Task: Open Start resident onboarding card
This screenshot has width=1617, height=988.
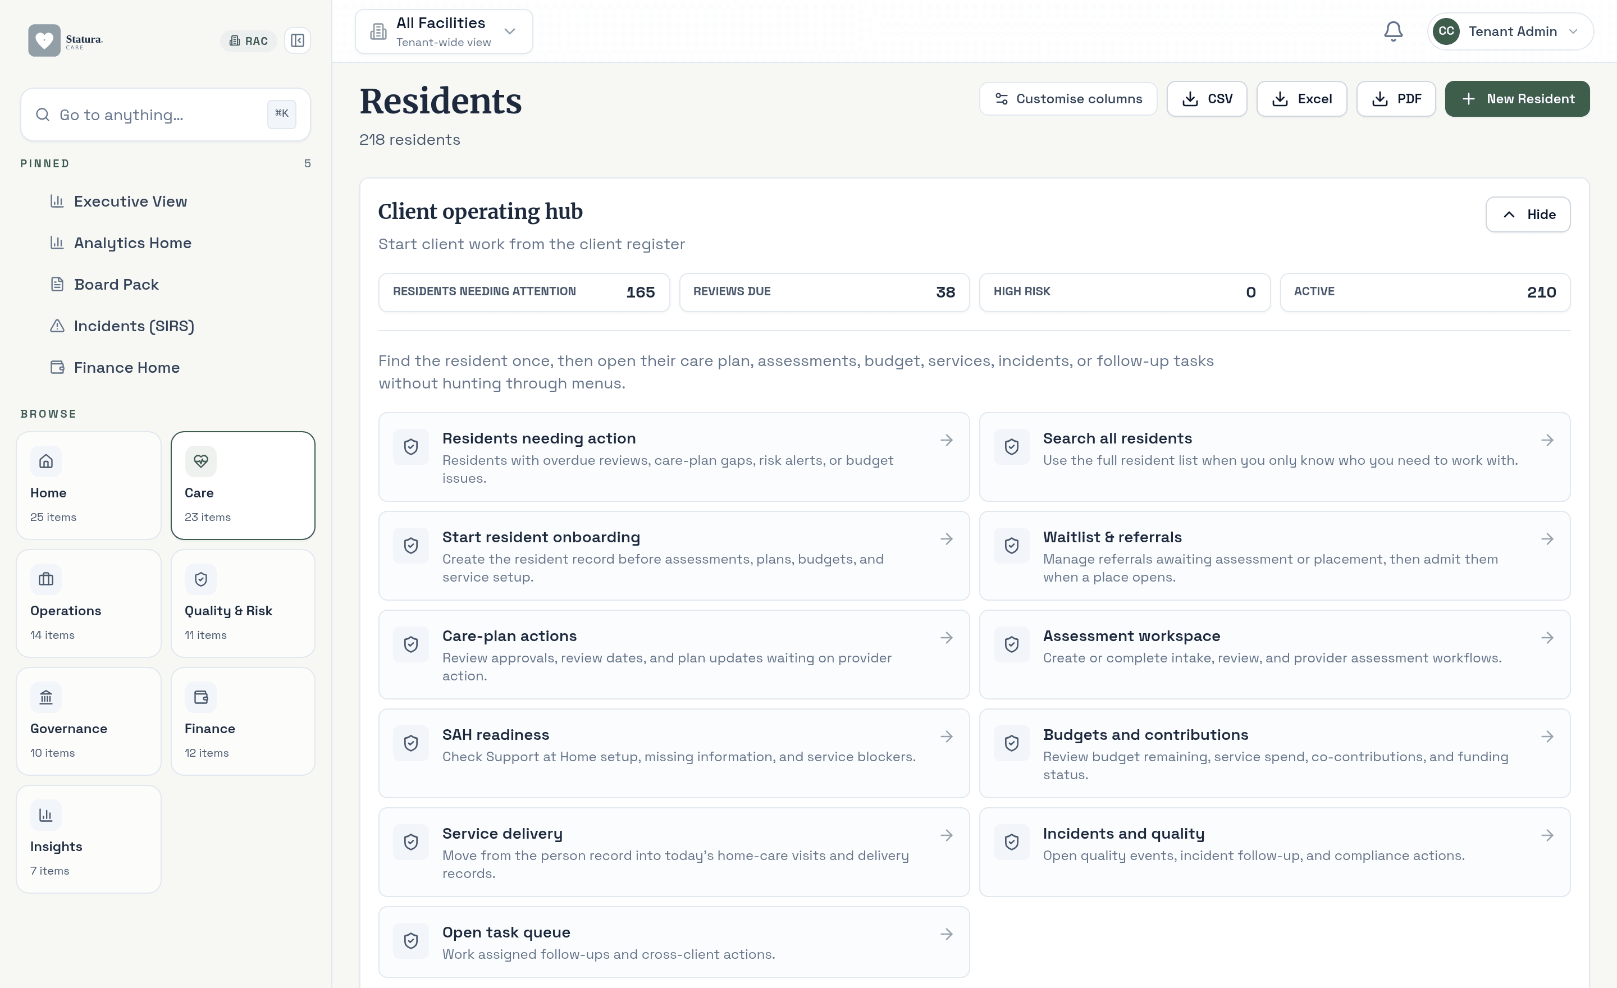Action: pos(674,556)
